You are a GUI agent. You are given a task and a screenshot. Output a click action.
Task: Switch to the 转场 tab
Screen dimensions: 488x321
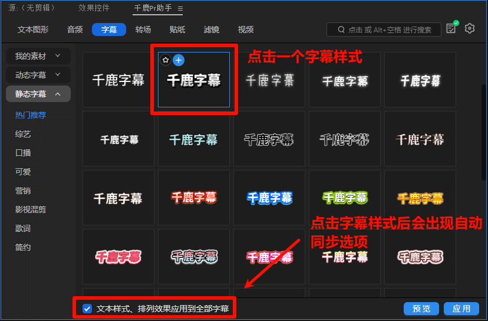(x=143, y=30)
